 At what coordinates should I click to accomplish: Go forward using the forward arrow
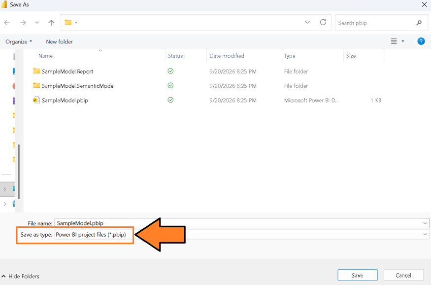click(23, 23)
